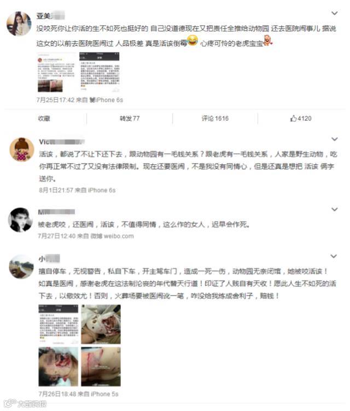This screenshot has width=350, height=411.
Task: Click 转发 77 repost button
Action: click(130, 118)
